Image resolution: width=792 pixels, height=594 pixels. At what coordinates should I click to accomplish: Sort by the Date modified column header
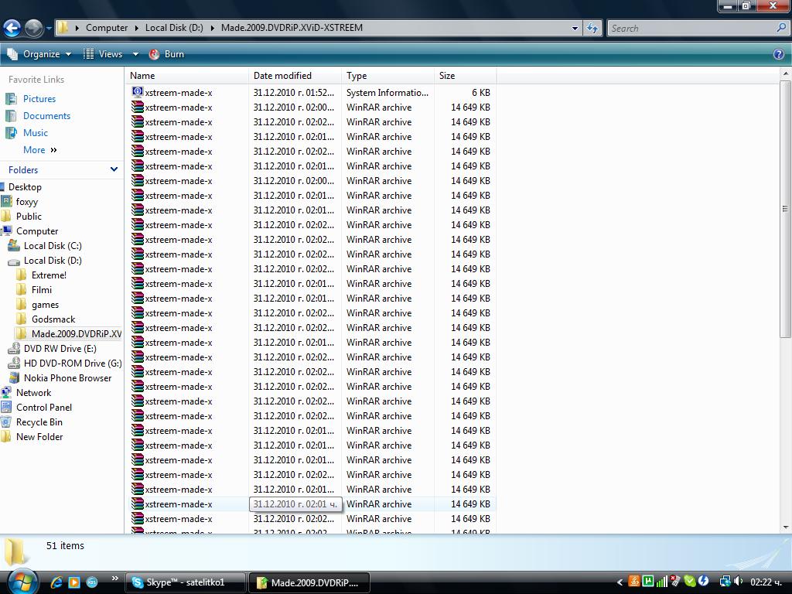coord(295,76)
